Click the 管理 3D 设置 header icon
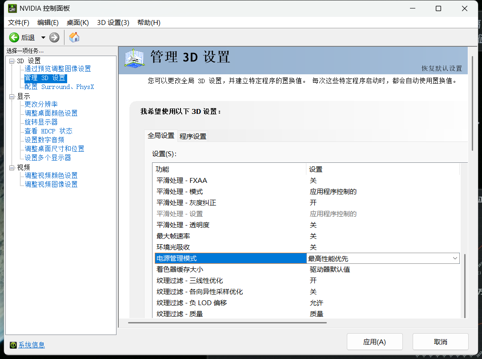 [x=134, y=58]
